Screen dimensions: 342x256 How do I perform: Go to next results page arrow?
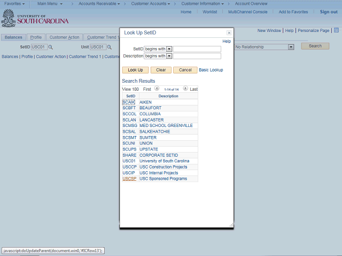tap(185, 89)
